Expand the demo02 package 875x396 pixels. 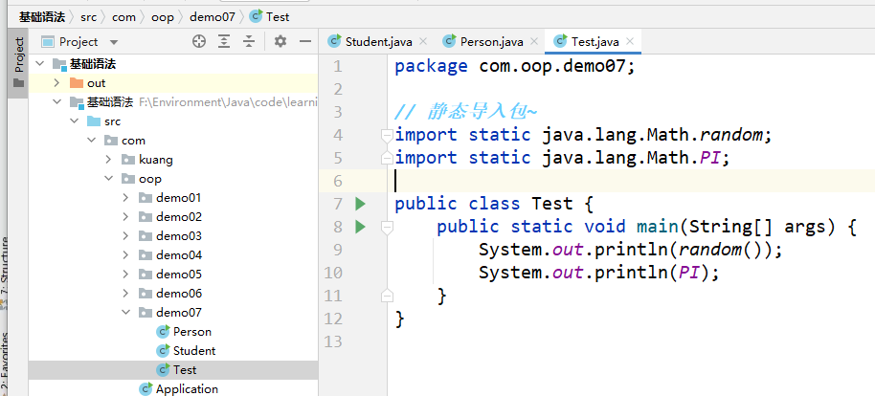[x=125, y=217]
